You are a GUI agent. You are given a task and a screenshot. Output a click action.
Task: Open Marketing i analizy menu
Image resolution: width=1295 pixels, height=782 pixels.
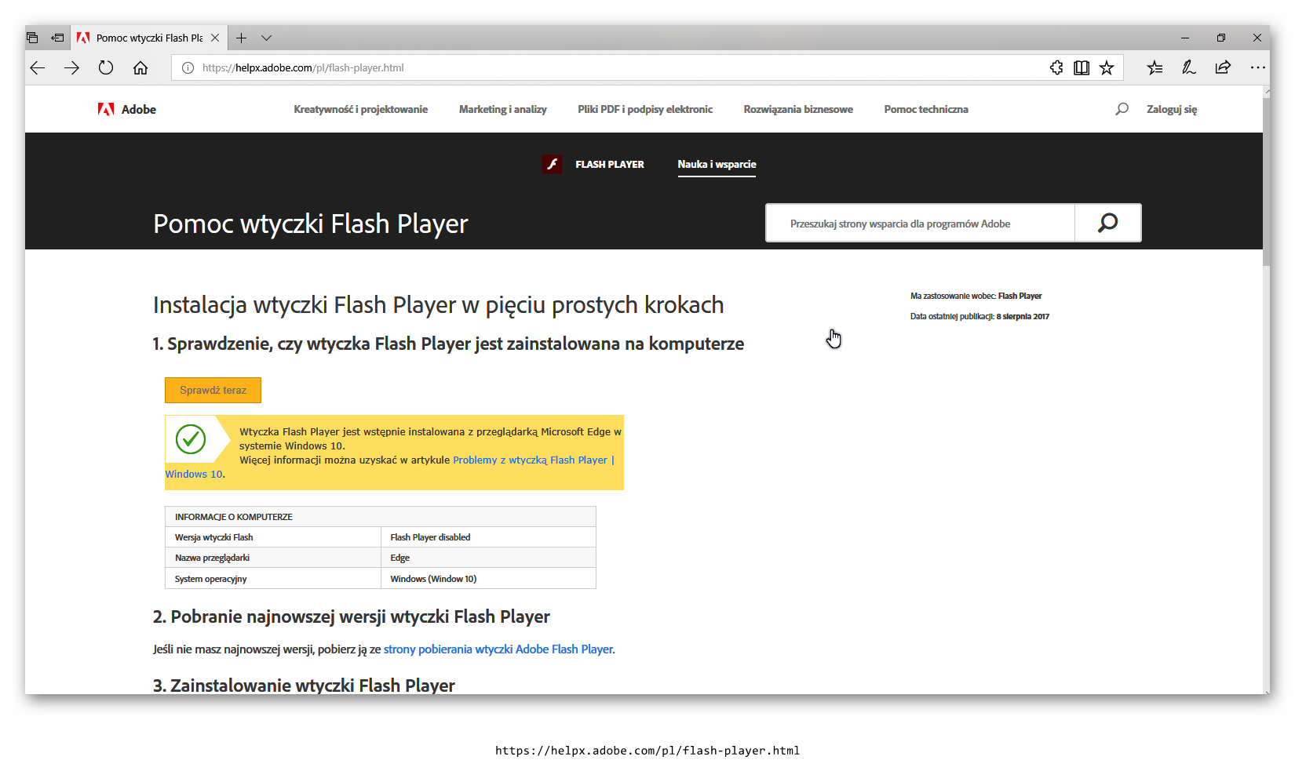[502, 109]
